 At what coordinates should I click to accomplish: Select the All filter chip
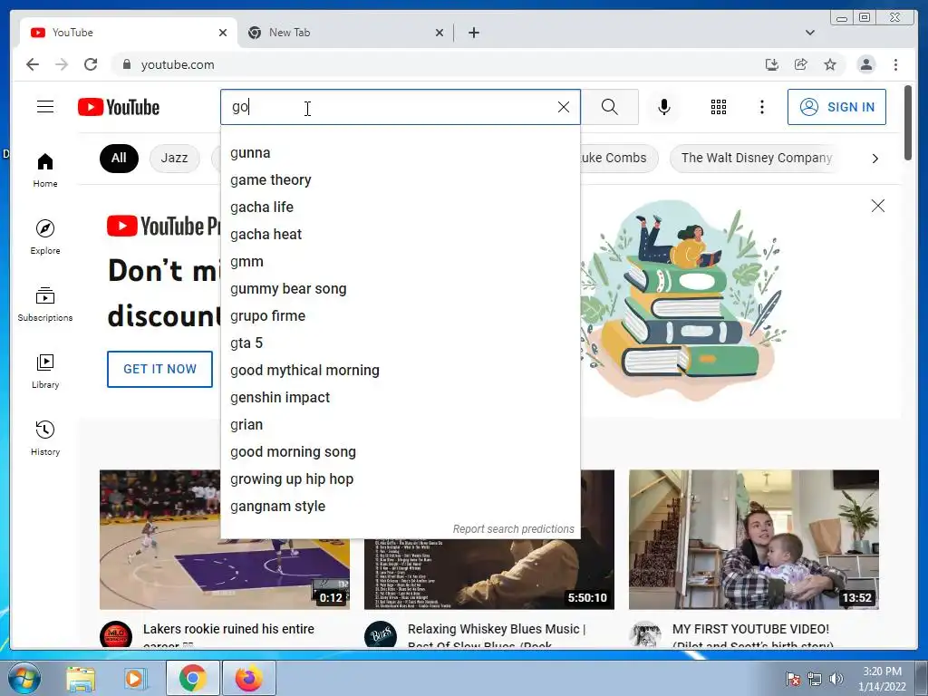click(119, 159)
